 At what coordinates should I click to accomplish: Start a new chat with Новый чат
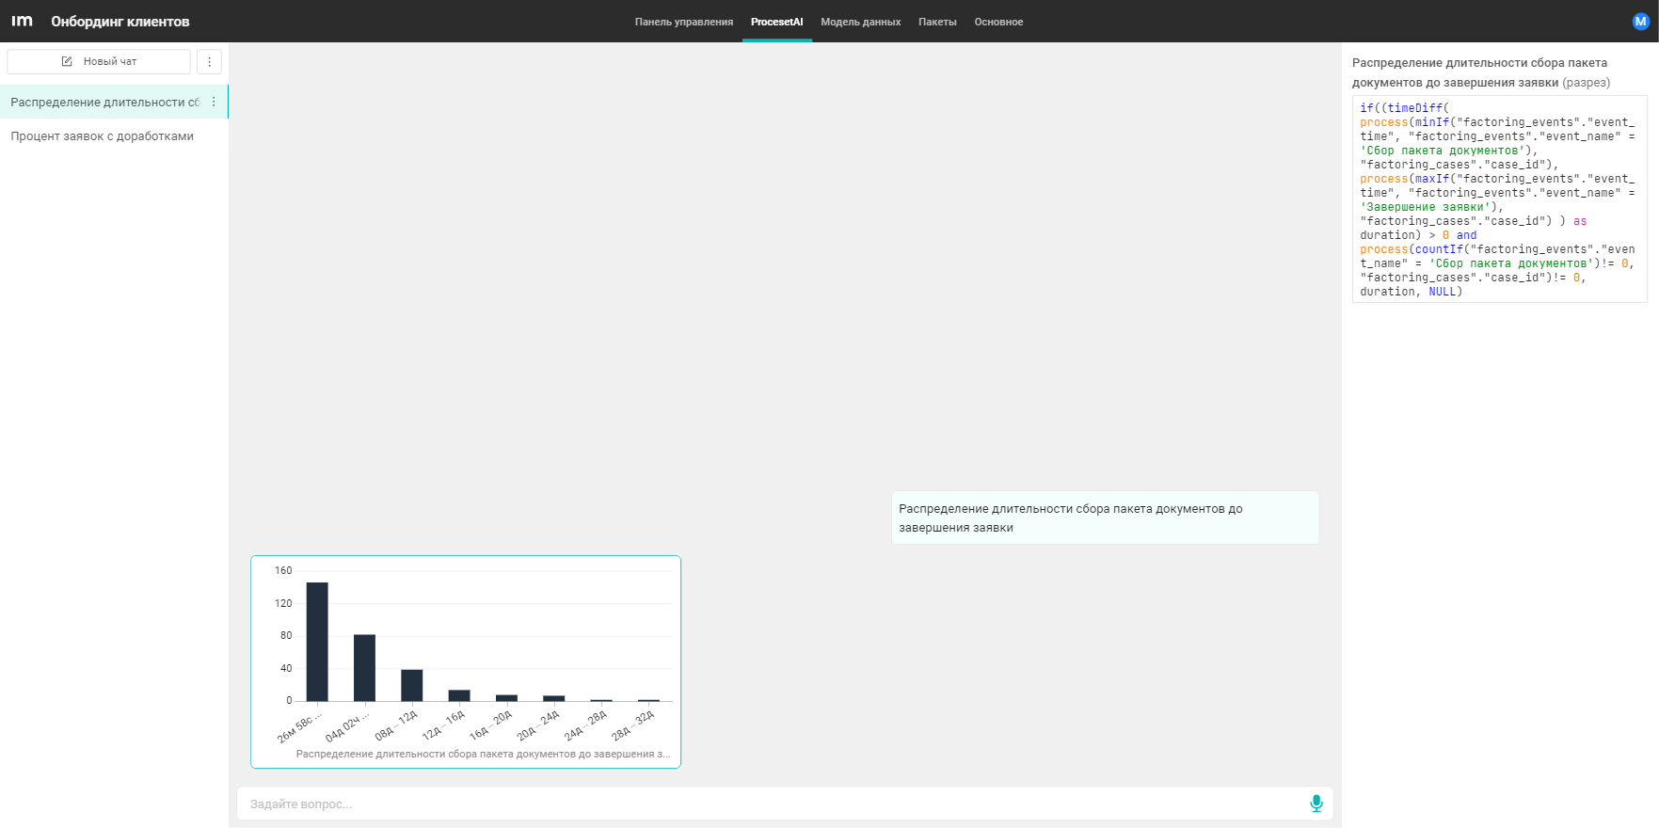click(99, 61)
